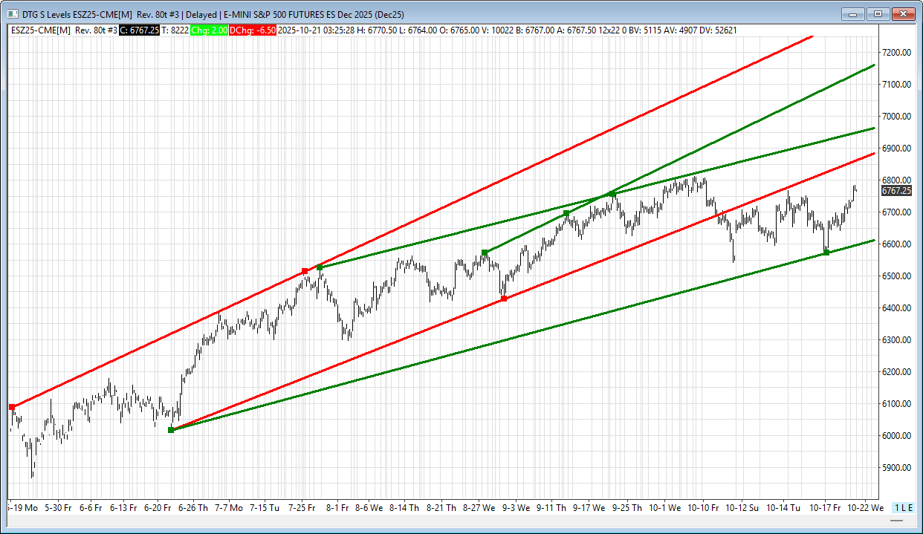Select red trendline anchor at far left edge

[x=12, y=407]
